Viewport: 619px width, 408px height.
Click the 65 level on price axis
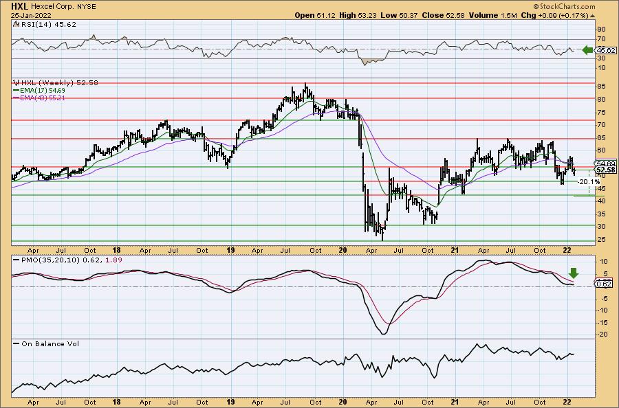click(602, 137)
